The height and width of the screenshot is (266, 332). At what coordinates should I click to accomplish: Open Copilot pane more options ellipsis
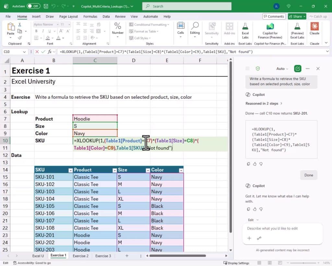coord(308,69)
